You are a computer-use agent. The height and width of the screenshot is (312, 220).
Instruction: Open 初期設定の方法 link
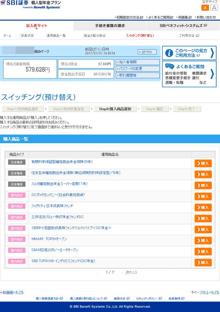coord(129,17)
